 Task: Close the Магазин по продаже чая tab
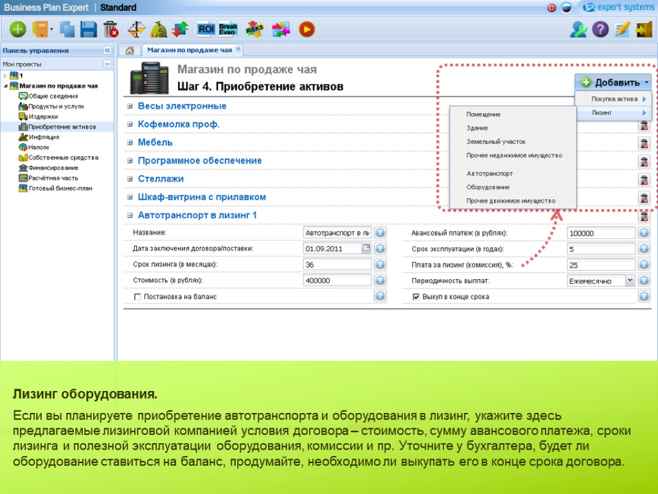[x=238, y=49]
